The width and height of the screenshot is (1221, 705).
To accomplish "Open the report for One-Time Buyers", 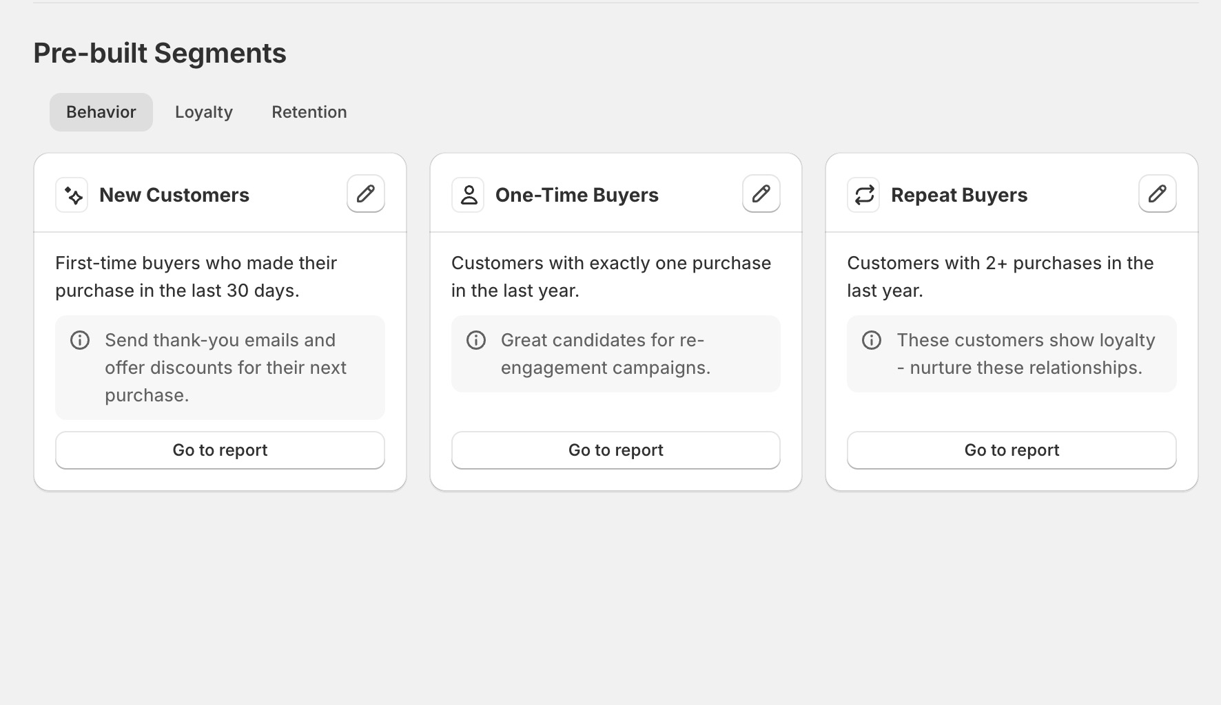I will (x=615, y=450).
